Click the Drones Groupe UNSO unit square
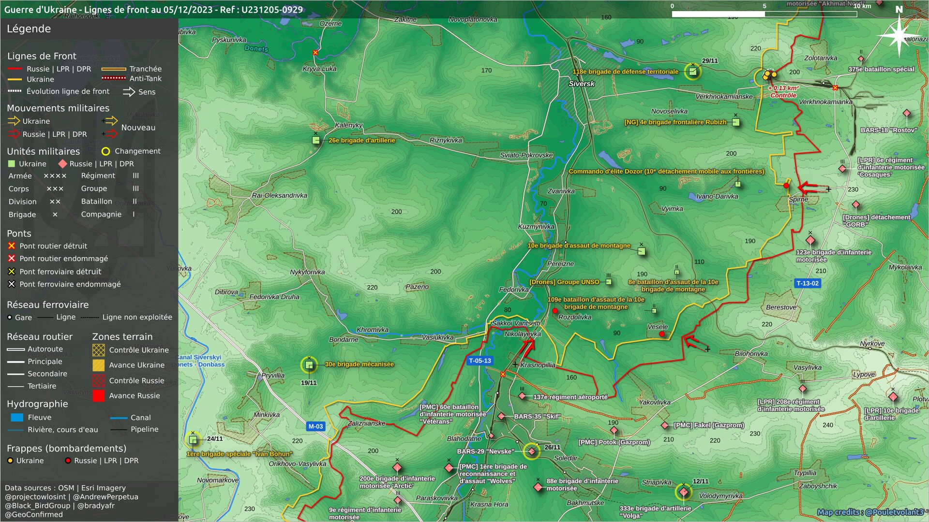 click(609, 282)
